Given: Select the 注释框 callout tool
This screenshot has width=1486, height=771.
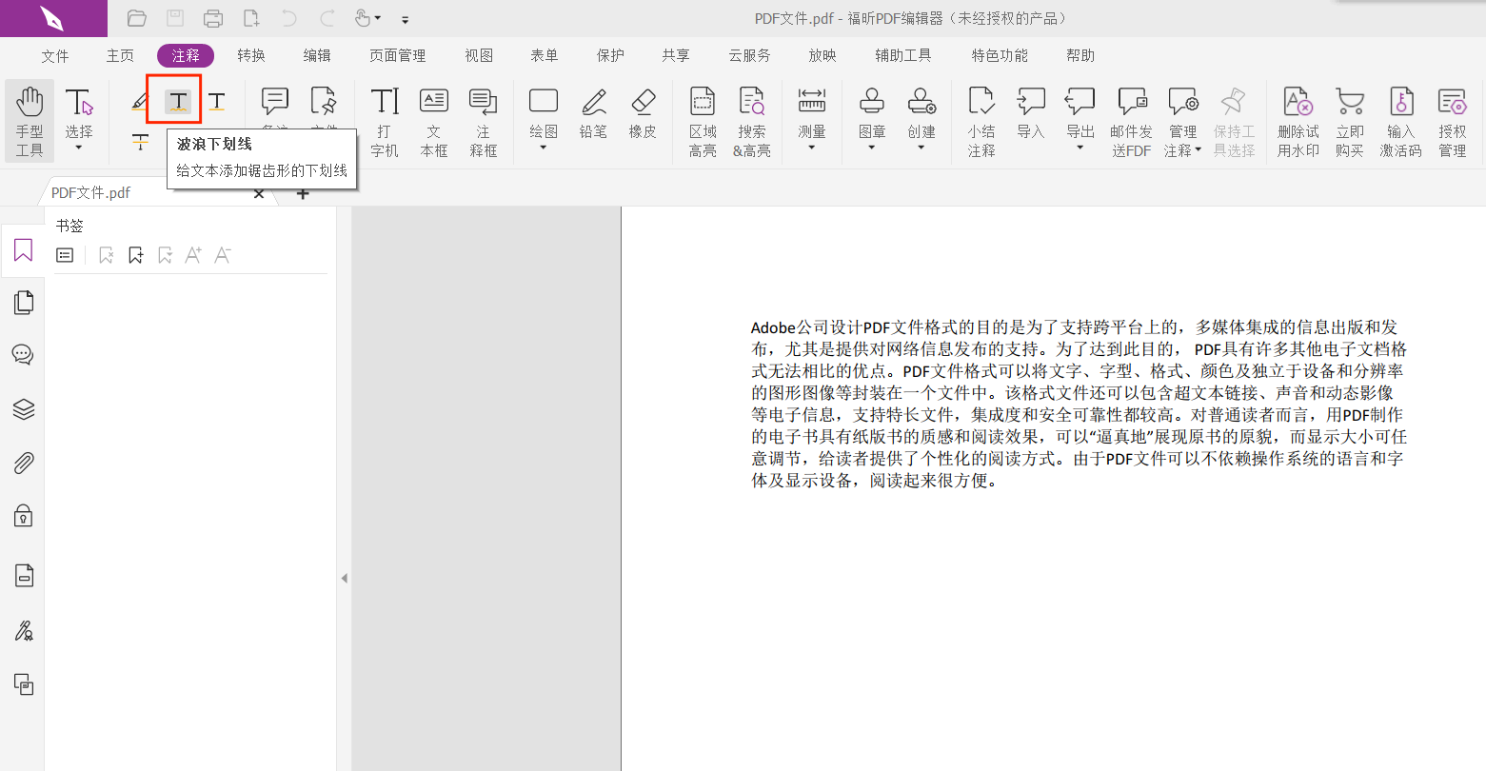Looking at the screenshot, I should [x=484, y=122].
